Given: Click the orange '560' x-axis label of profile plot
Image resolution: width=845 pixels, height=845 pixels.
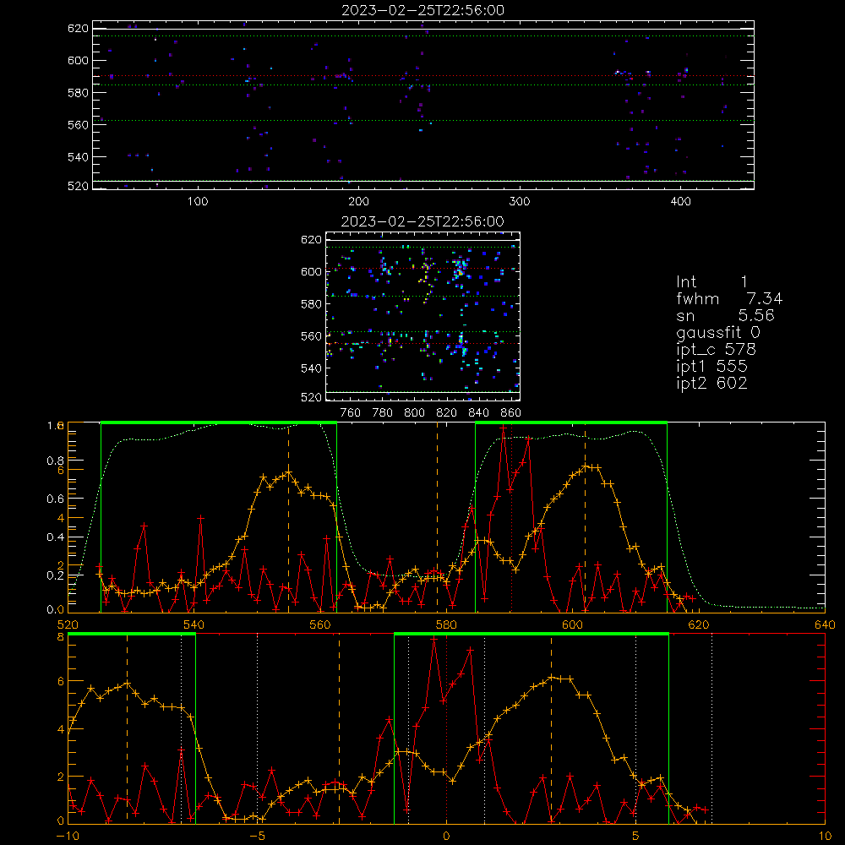Looking at the screenshot, I should [x=320, y=624].
